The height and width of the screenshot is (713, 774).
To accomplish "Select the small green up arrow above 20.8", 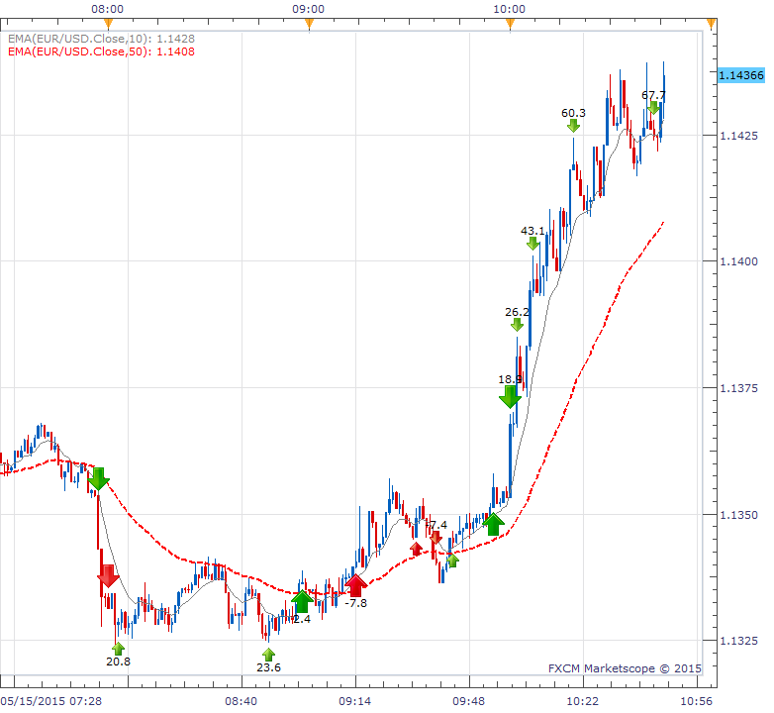I will pos(118,649).
